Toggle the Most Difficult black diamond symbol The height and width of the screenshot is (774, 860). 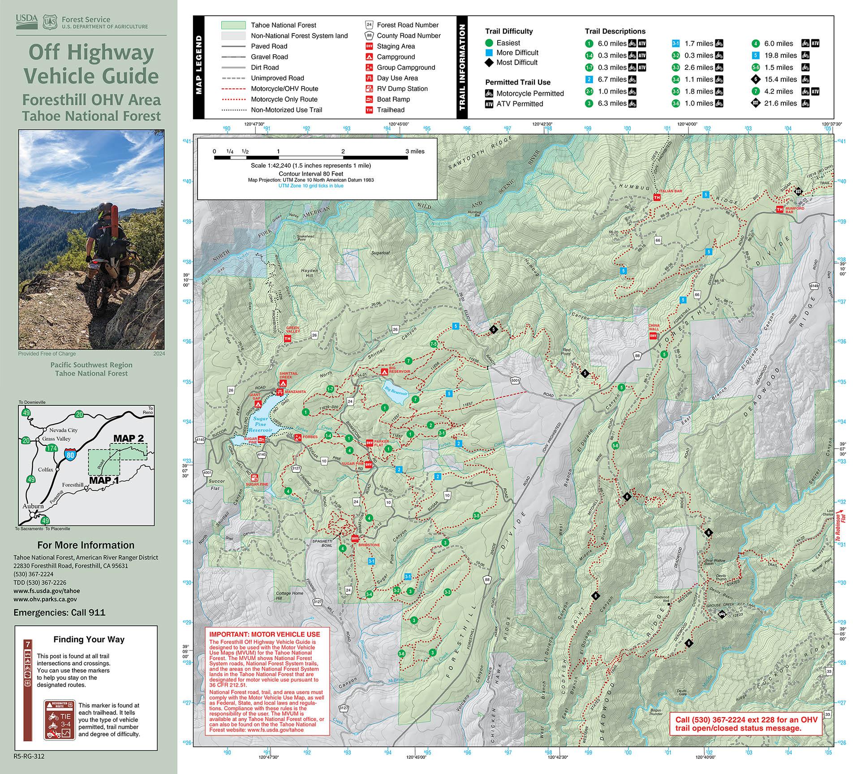(x=489, y=63)
